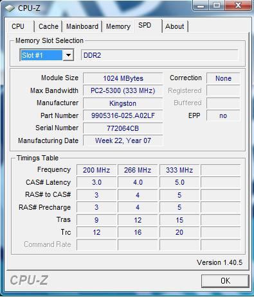Expand the memory slot dropdown arrow
The image size is (254, 297).
[x=68, y=55]
